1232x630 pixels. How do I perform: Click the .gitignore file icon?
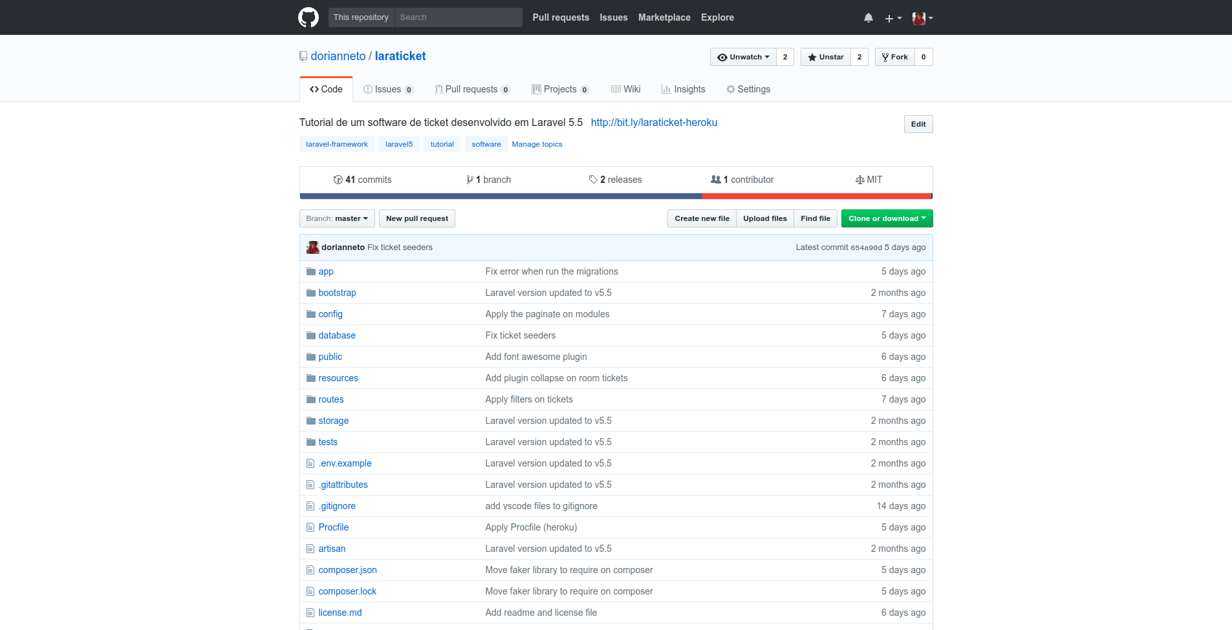click(310, 506)
